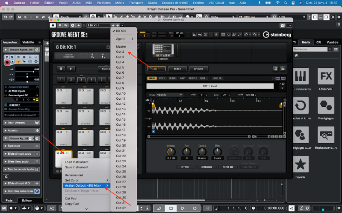Click the OPTIONS button

[198, 69]
